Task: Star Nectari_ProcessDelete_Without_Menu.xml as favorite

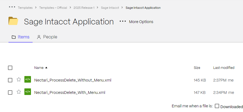Action: pyautogui.click(x=19, y=80)
